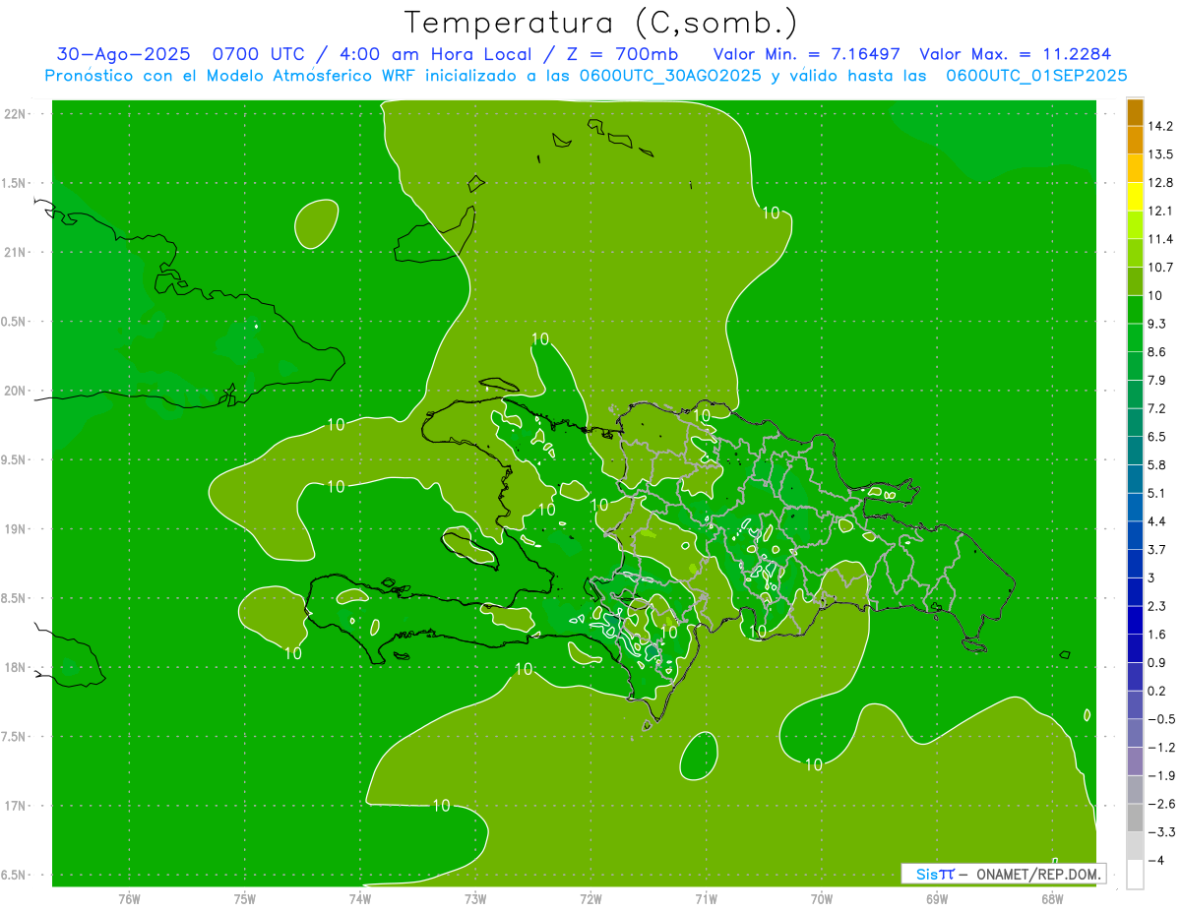Click the '71W' longitude label

[x=706, y=899]
